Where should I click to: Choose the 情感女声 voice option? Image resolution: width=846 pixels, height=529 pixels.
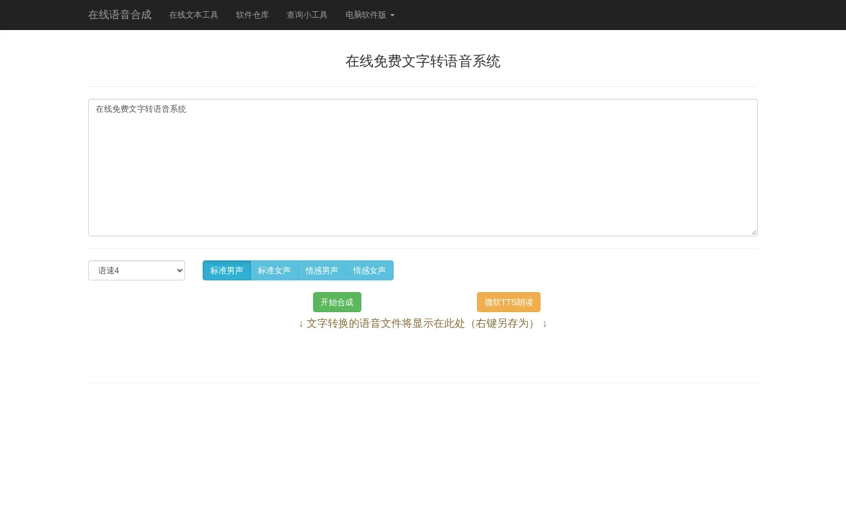tap(370, 270)
